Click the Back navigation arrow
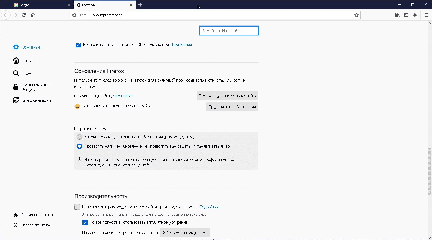 (6, 15)
